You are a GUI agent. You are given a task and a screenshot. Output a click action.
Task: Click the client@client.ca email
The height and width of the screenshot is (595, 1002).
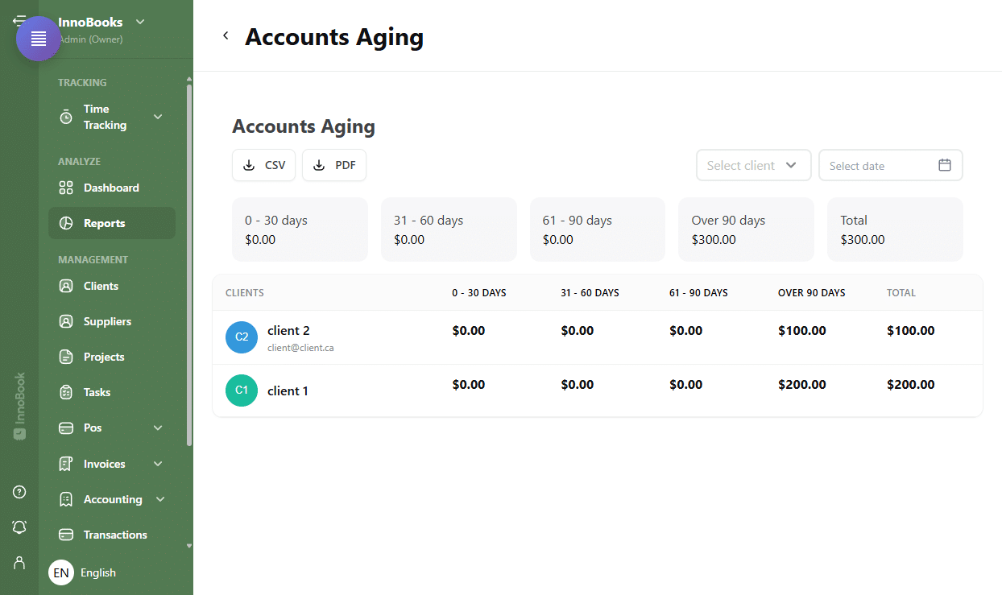tap(300, 348)
